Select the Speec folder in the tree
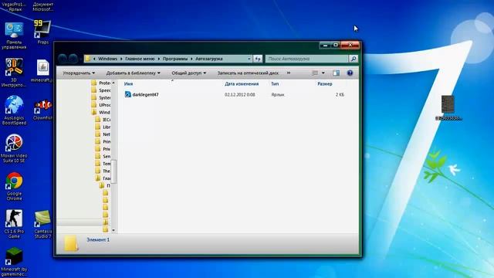The height and width of the screenshot is (278, 494). [x=101, y=90]
